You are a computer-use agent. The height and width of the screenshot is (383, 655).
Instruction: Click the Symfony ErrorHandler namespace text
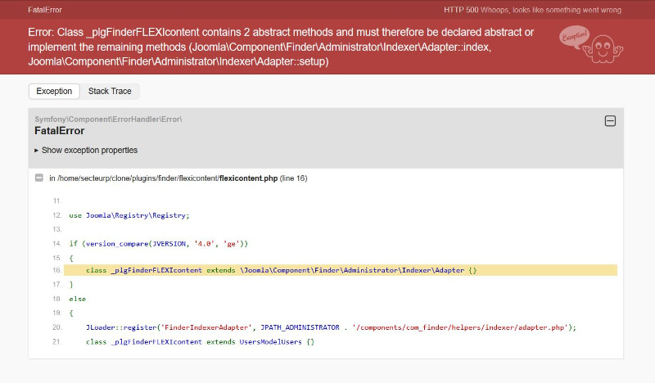pos(108,119)
